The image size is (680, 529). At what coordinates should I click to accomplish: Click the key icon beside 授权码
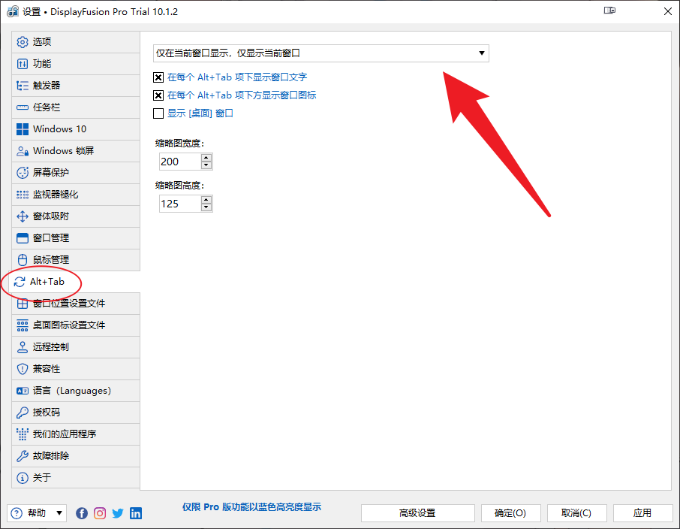pos(23,413)
